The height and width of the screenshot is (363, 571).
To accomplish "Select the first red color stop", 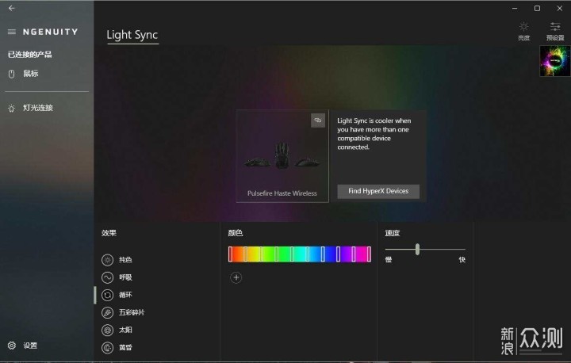I will (230, 254).
